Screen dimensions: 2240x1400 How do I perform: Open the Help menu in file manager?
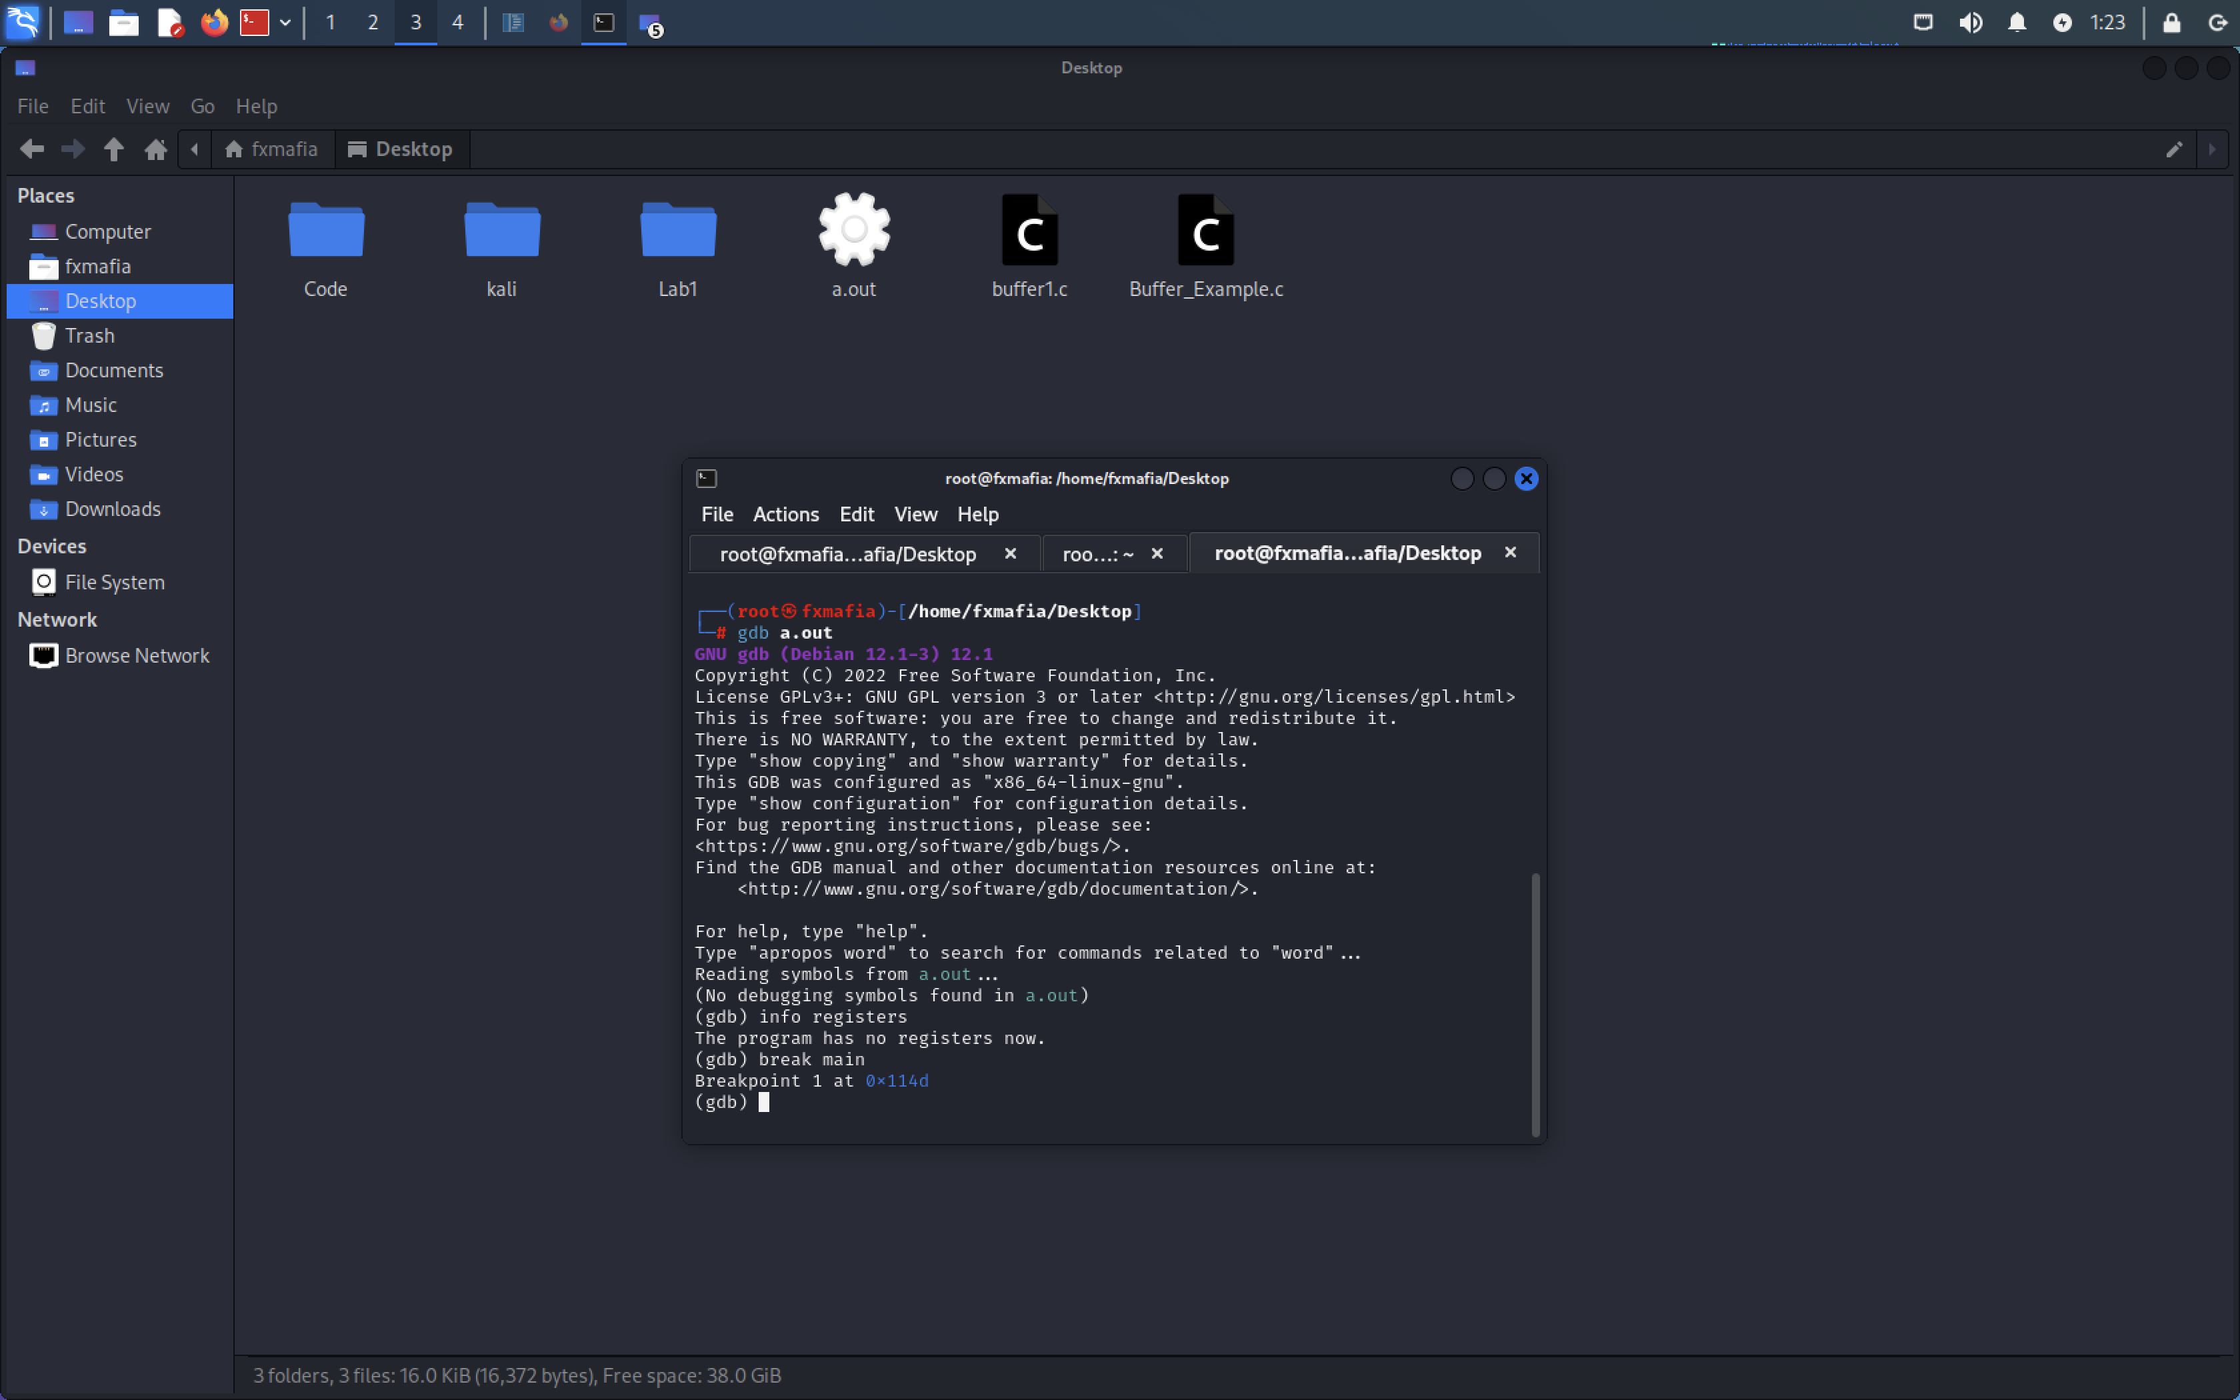click(257, 107)
